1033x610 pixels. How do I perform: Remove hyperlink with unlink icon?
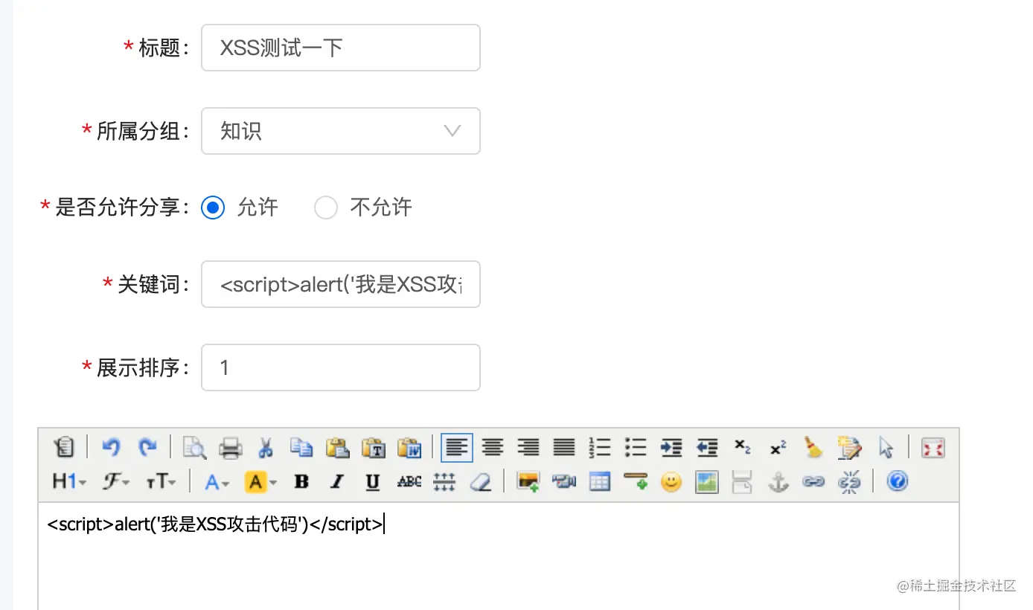[849, 482]
